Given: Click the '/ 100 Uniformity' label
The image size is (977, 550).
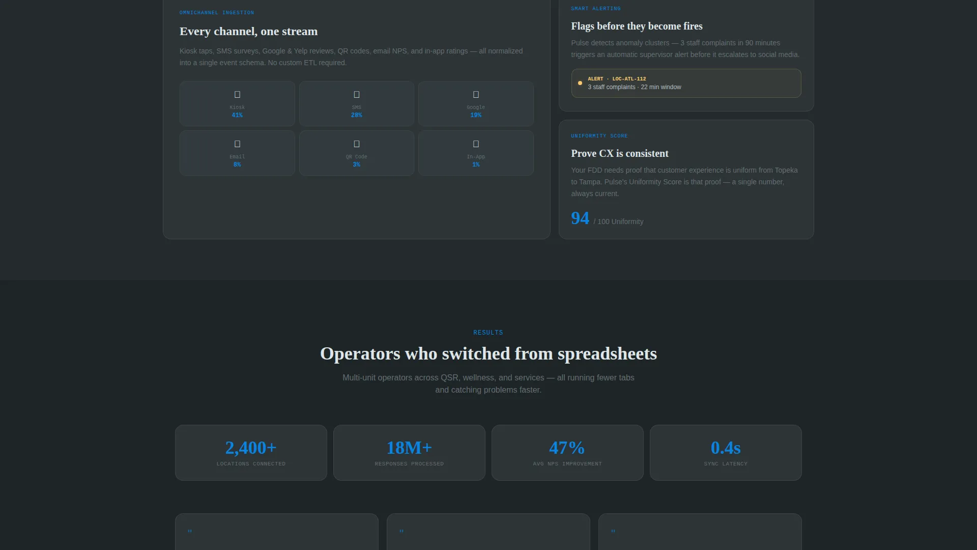Looking at the screenshot, I should tap(618, 222).
